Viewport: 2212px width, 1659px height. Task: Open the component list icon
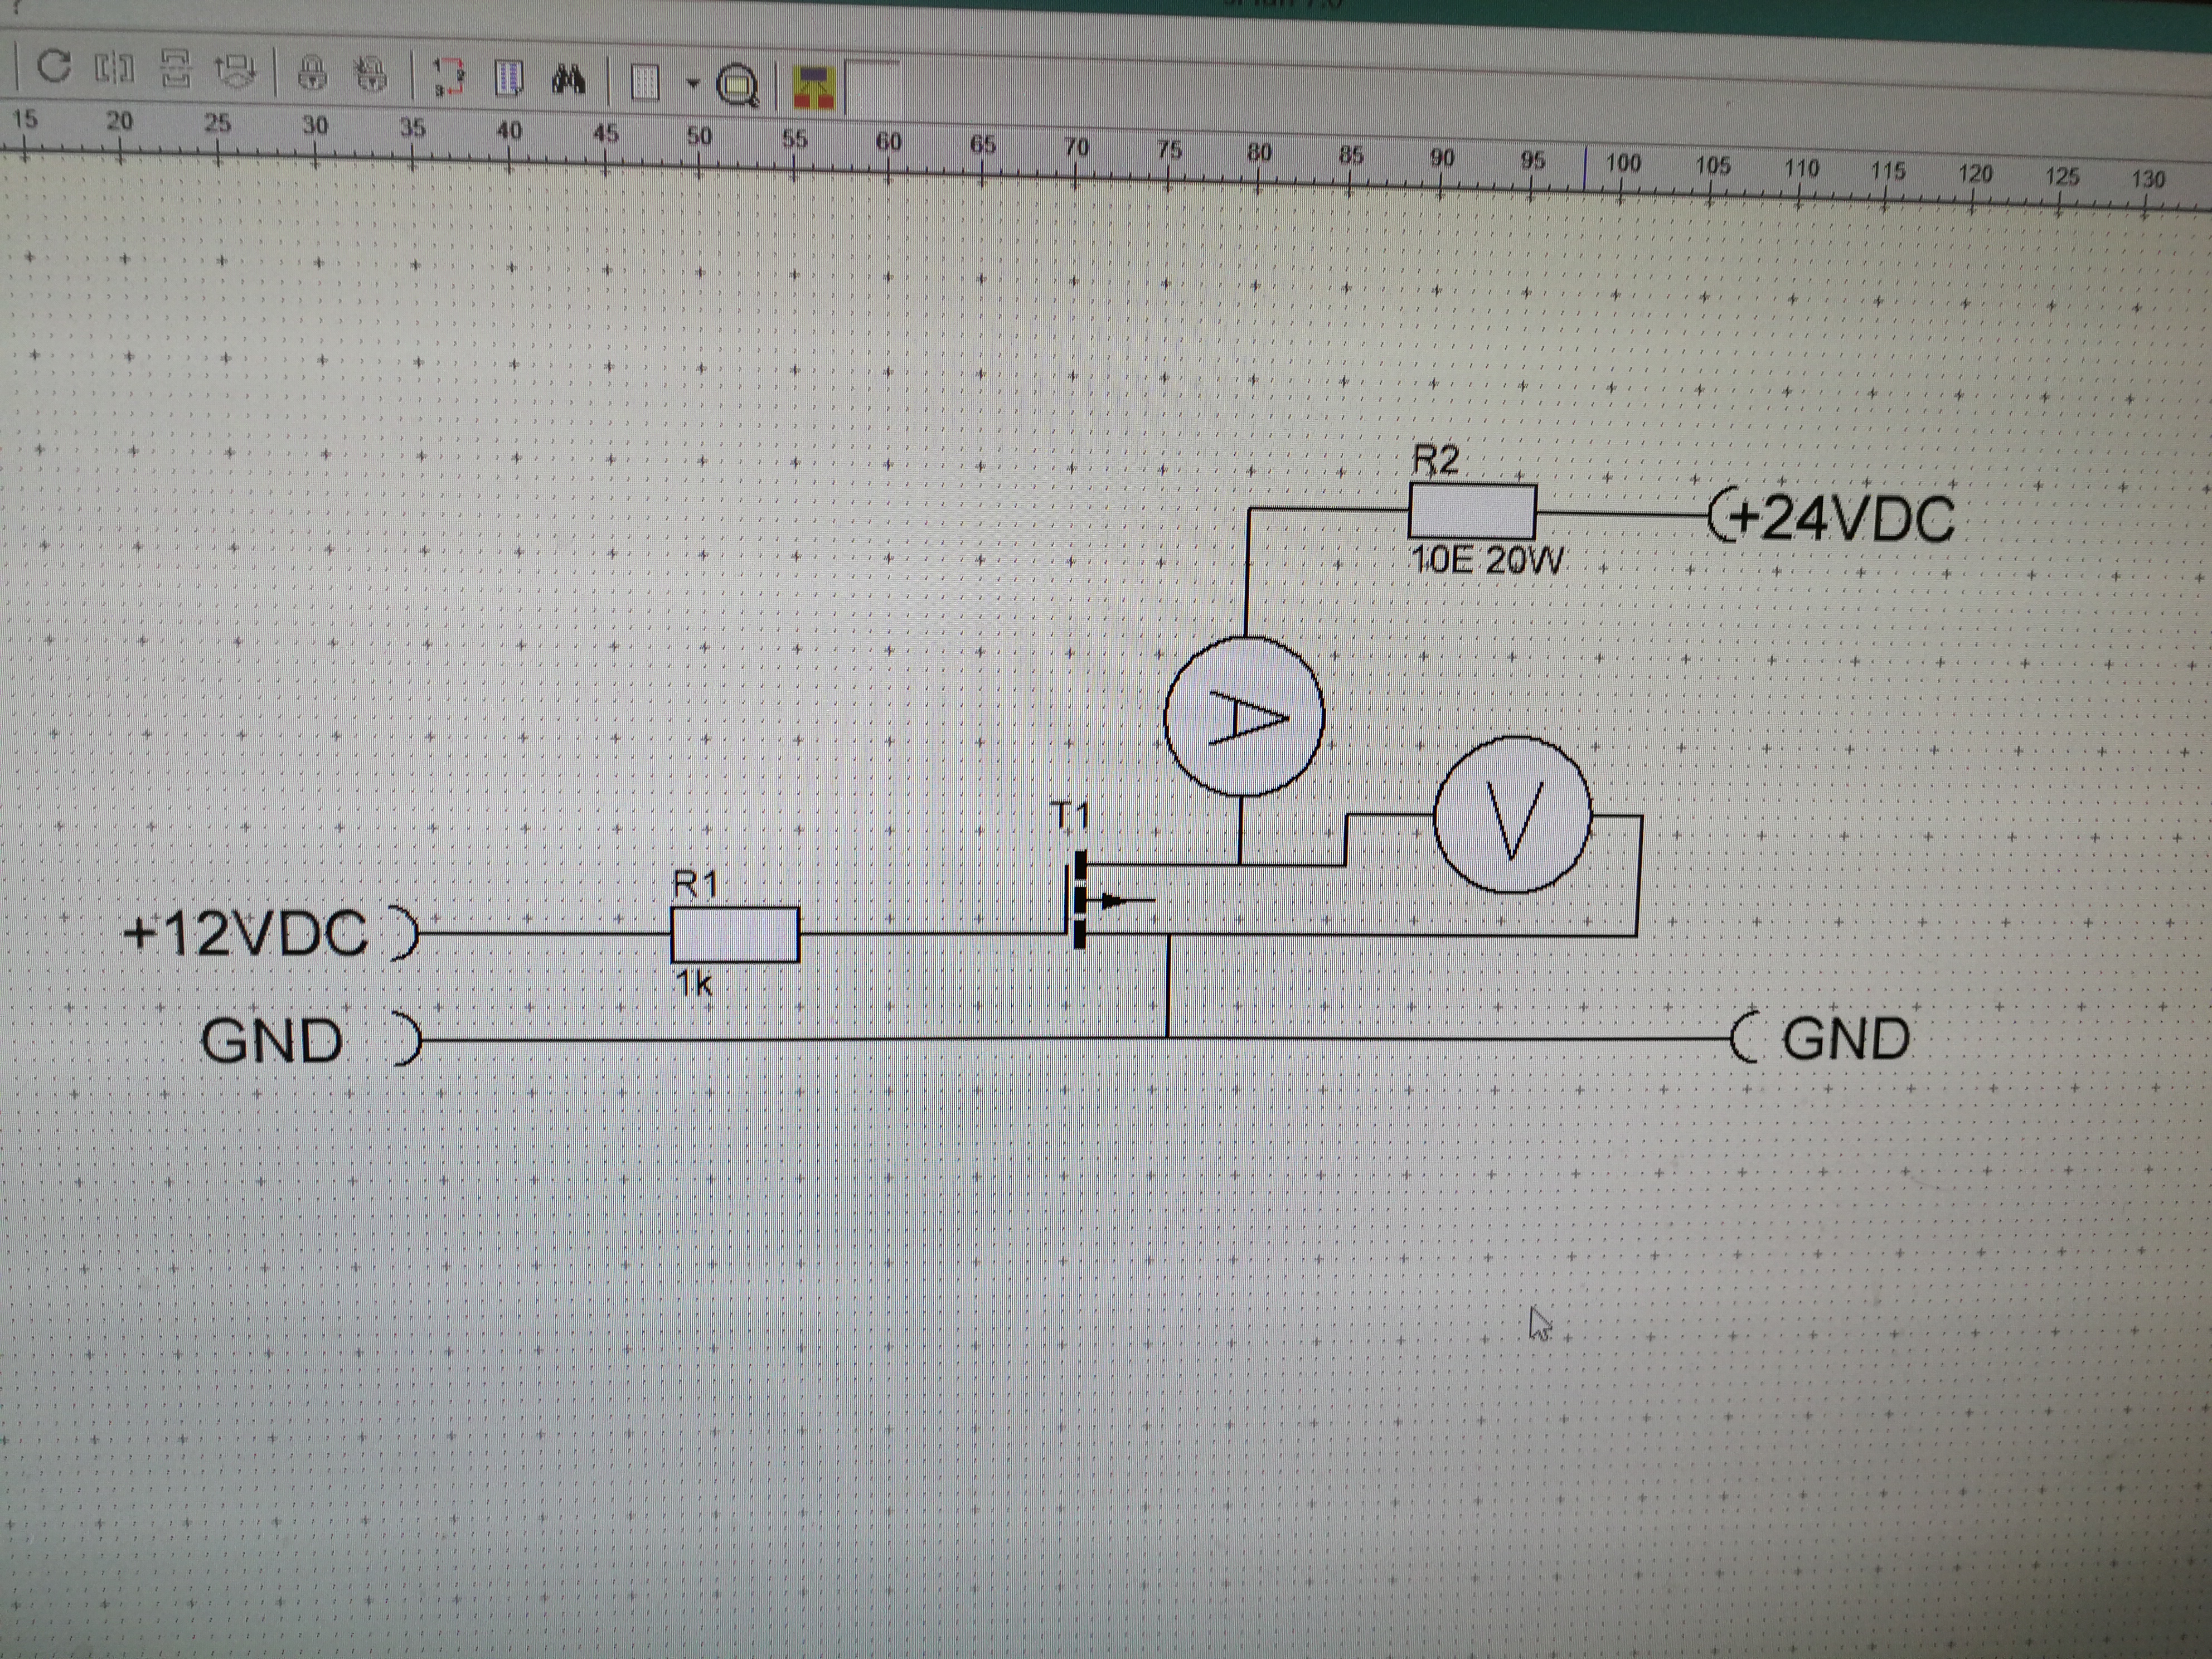coord(510,78)
